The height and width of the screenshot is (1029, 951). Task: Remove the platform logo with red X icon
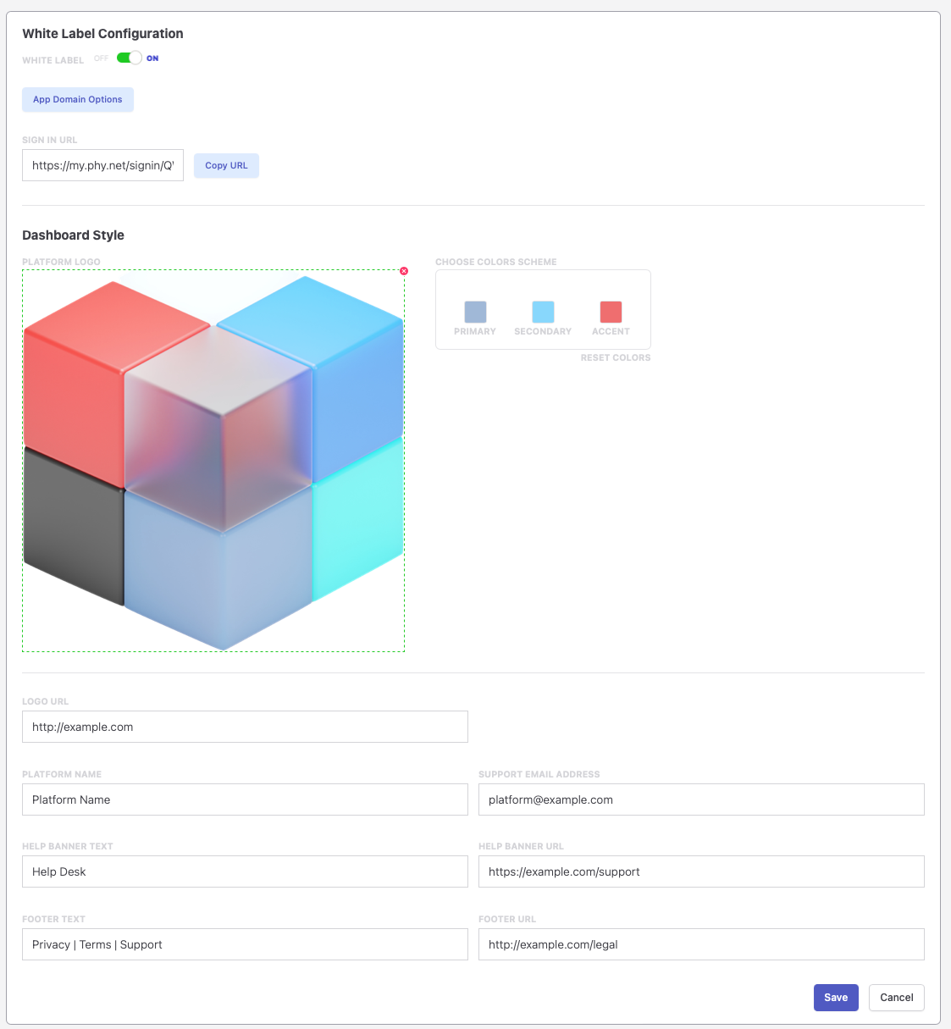coord(404,271)
